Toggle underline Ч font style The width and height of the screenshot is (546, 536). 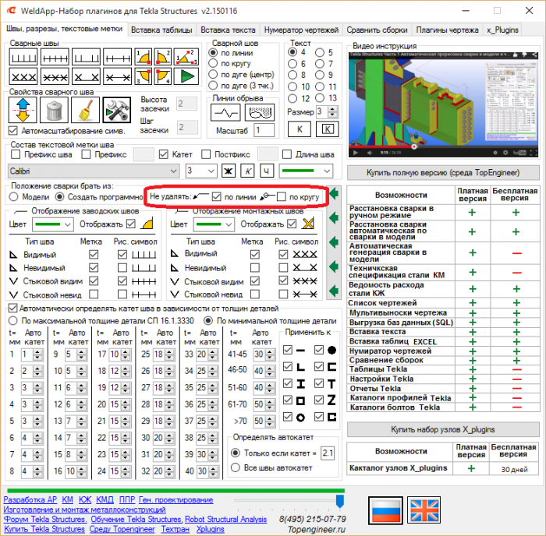[267, 171]
